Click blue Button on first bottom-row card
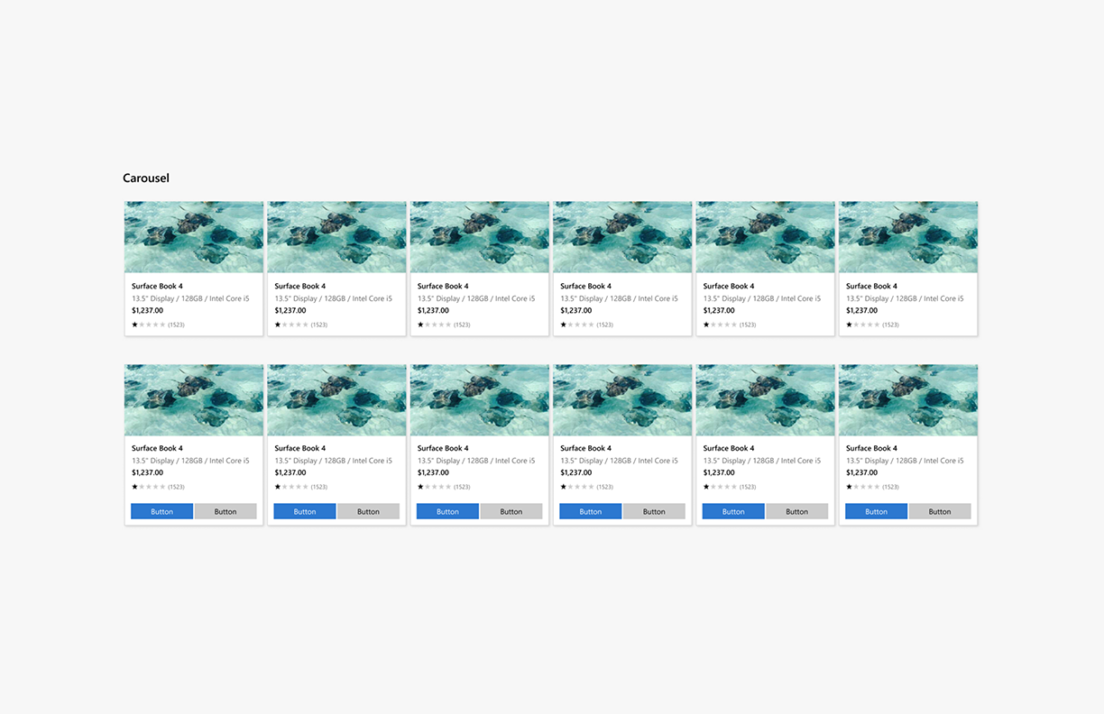This screenshot has width=1104, height=714. [x=162, y=511]
